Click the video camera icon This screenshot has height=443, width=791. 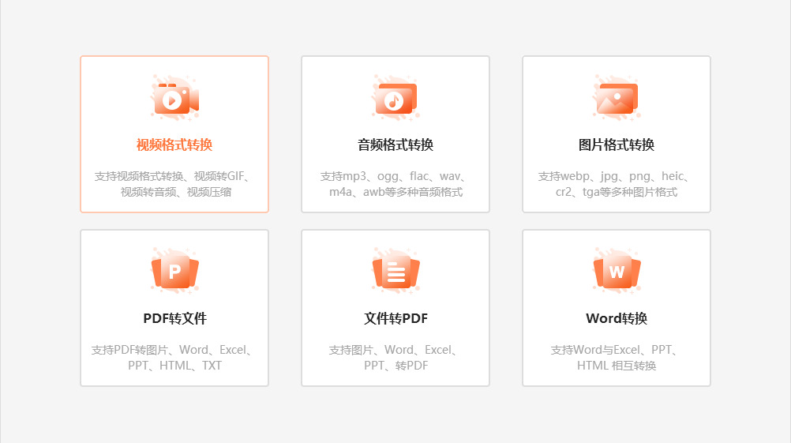click(x=174, y=98)
